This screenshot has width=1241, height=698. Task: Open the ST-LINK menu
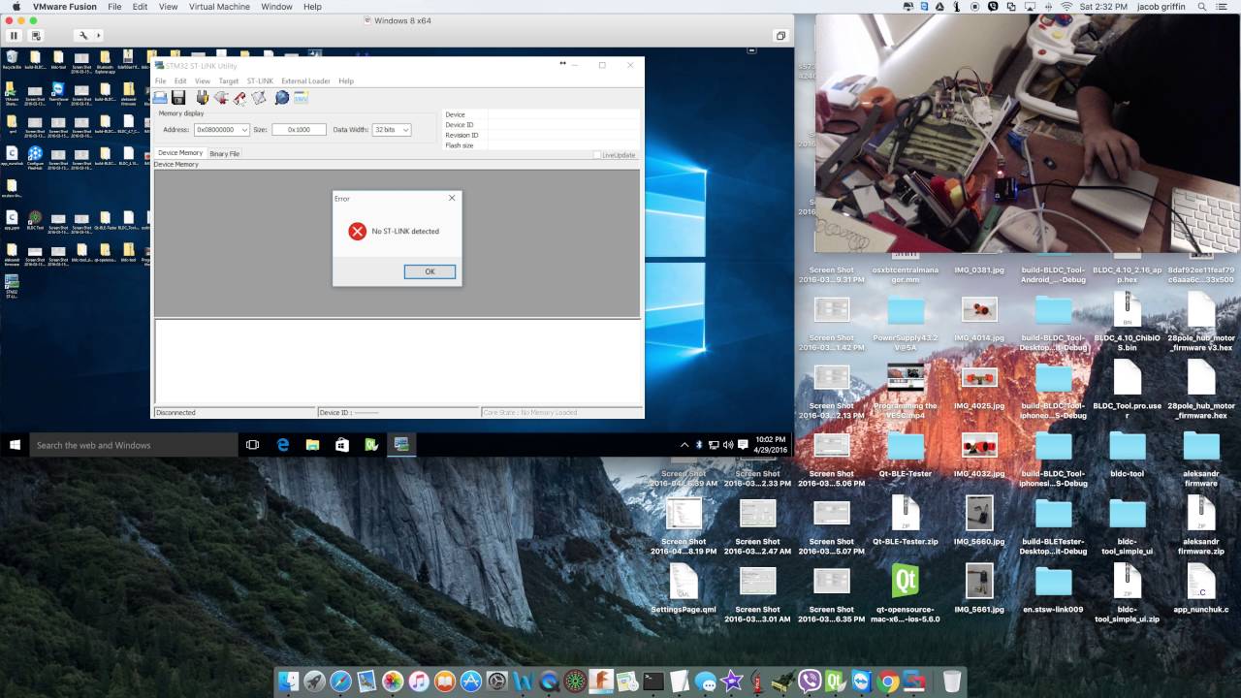click(x=260, y=81)
